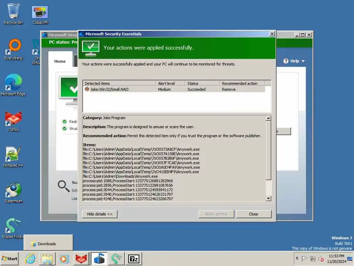Click the Real-time protection green check icon
Image resolution: width=354 pixels, height=266 pixels.
[x=65, y=122]
